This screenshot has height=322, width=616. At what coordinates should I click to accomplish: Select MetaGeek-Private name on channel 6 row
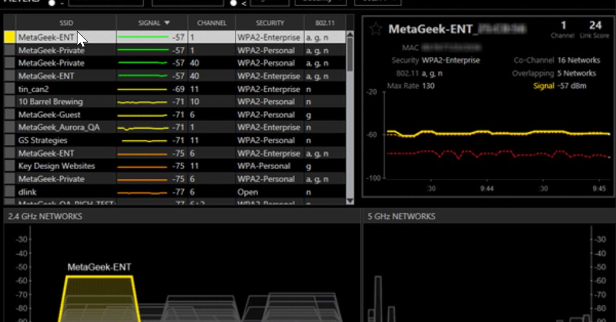(51, 179)
